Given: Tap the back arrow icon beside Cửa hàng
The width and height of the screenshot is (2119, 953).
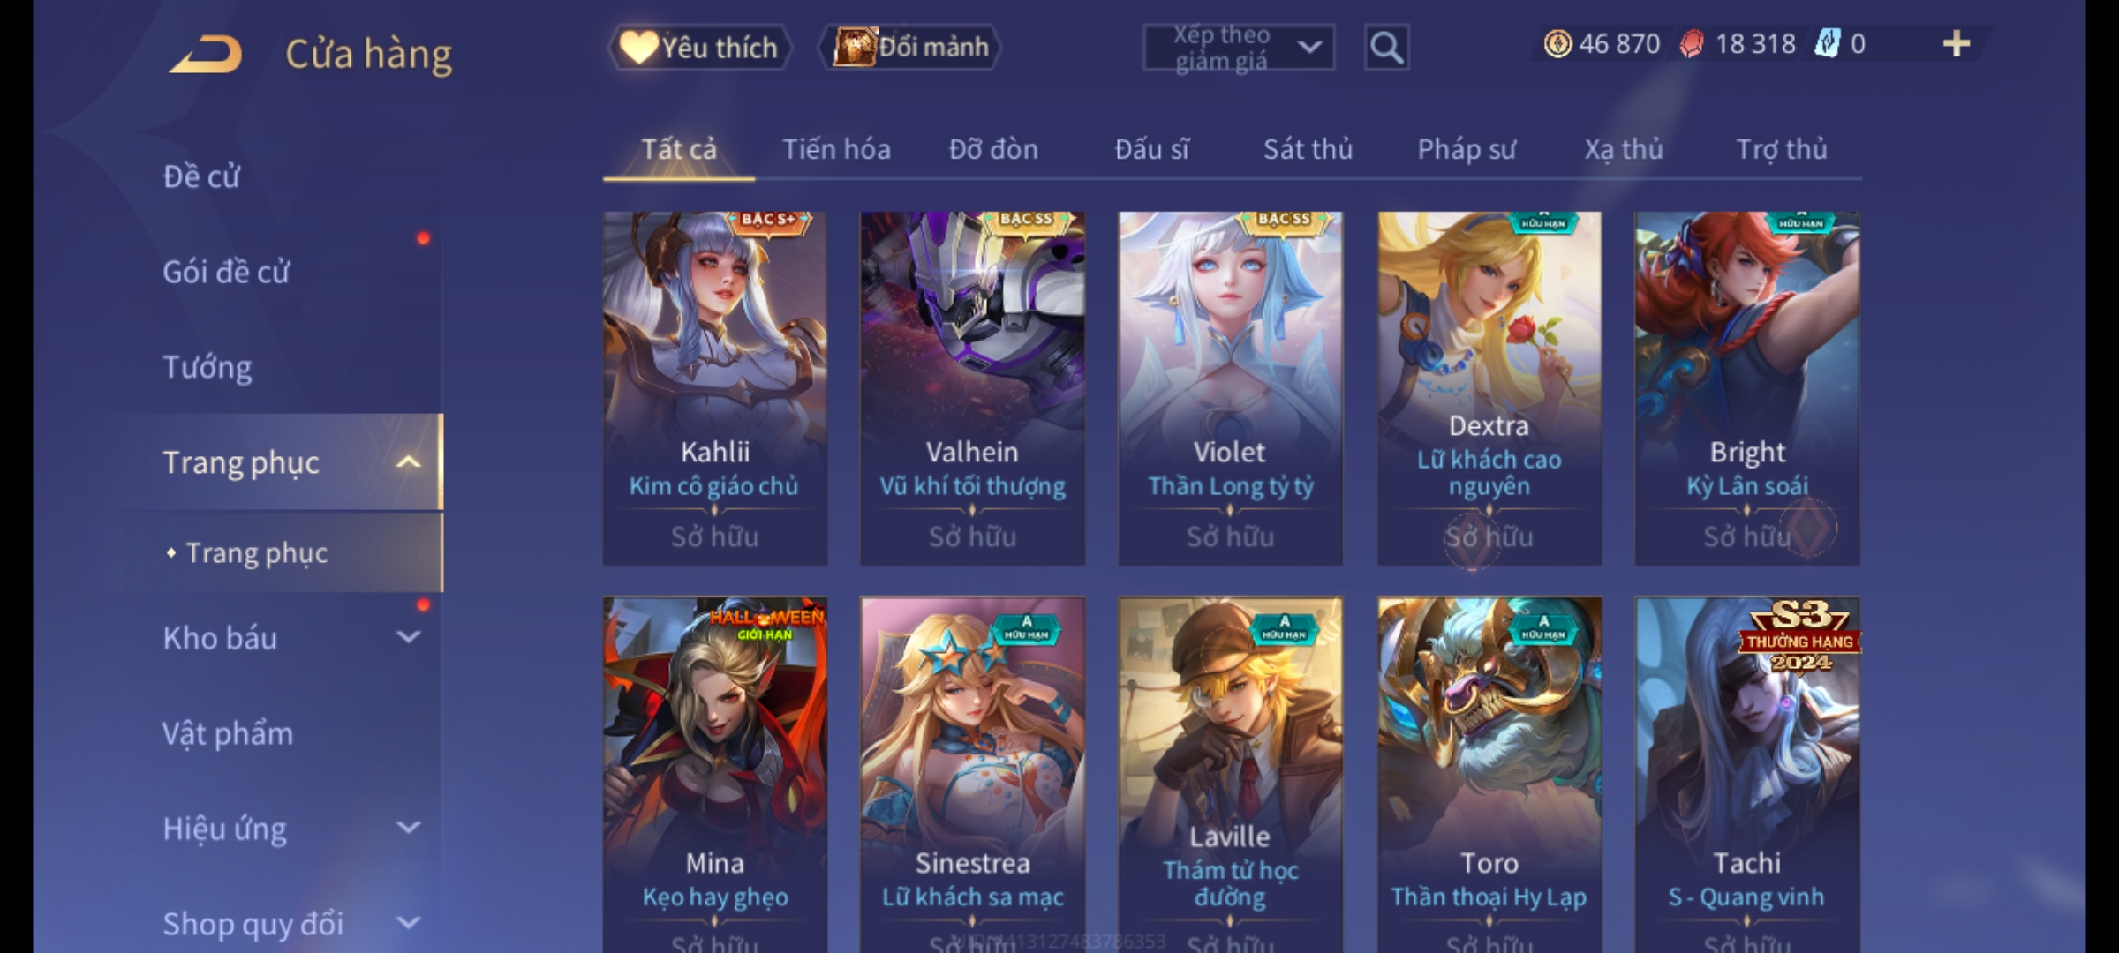Looking at the screenshot, I should (x=205, y=55).
